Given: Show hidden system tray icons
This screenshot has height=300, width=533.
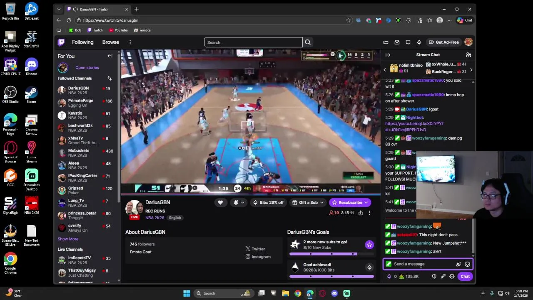Looking at the screenshot, I should [x=483, y=293].
